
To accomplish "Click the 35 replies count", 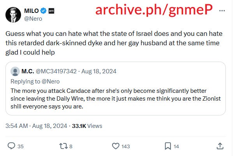I will pyautogui.click(x=21, y=146).
